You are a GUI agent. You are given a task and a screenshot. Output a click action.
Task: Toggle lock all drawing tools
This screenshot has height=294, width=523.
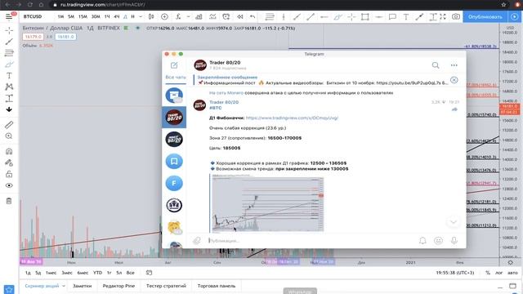[x=9, y=174]
